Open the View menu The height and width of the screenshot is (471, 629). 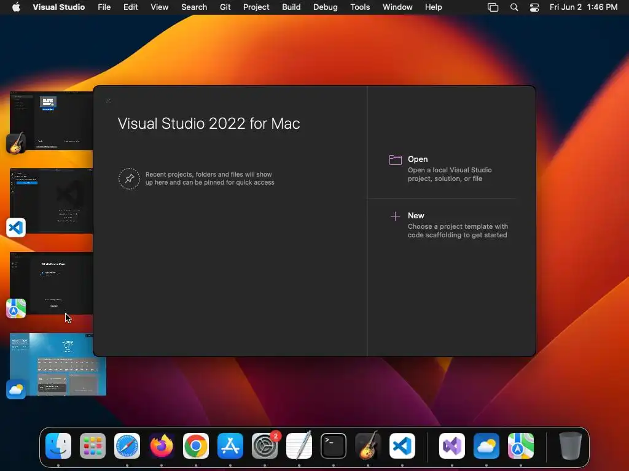pos(159,7)
